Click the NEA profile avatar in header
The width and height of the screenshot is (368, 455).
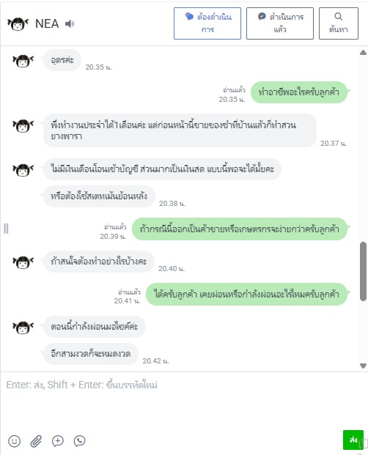[18, 23]
